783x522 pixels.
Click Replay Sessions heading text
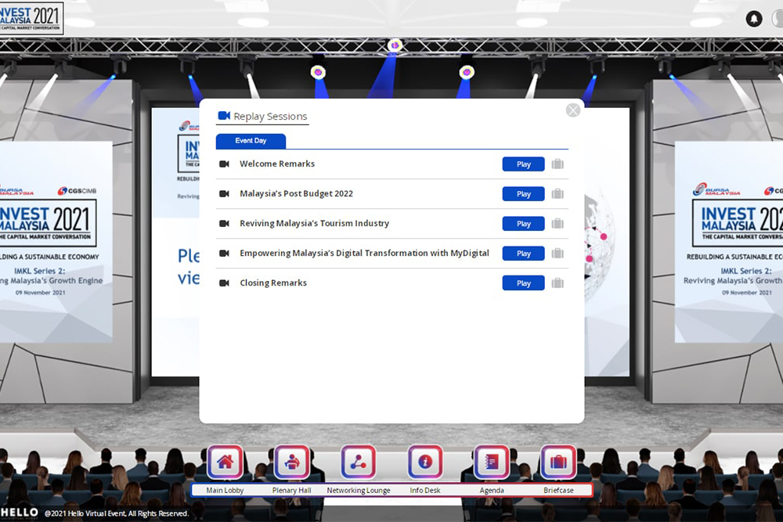[x=270, y=117]
